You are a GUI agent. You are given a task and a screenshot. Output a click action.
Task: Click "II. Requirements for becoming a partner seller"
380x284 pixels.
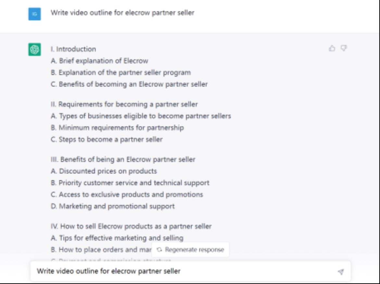pyautogui.click(x=124, y=104)
